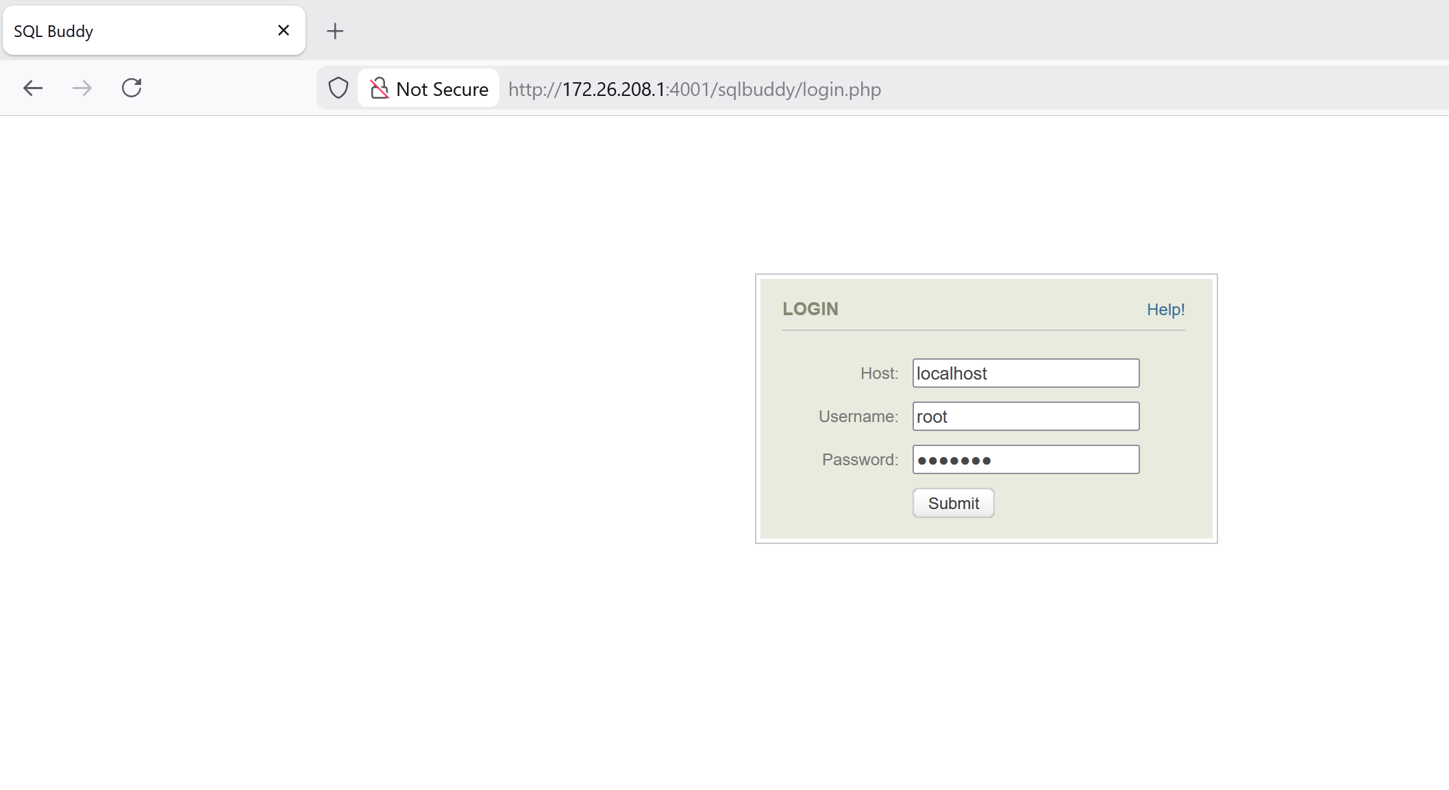Click the shield security icon
This screenshot has width=1449, height=790.
(x=338, y=88)
